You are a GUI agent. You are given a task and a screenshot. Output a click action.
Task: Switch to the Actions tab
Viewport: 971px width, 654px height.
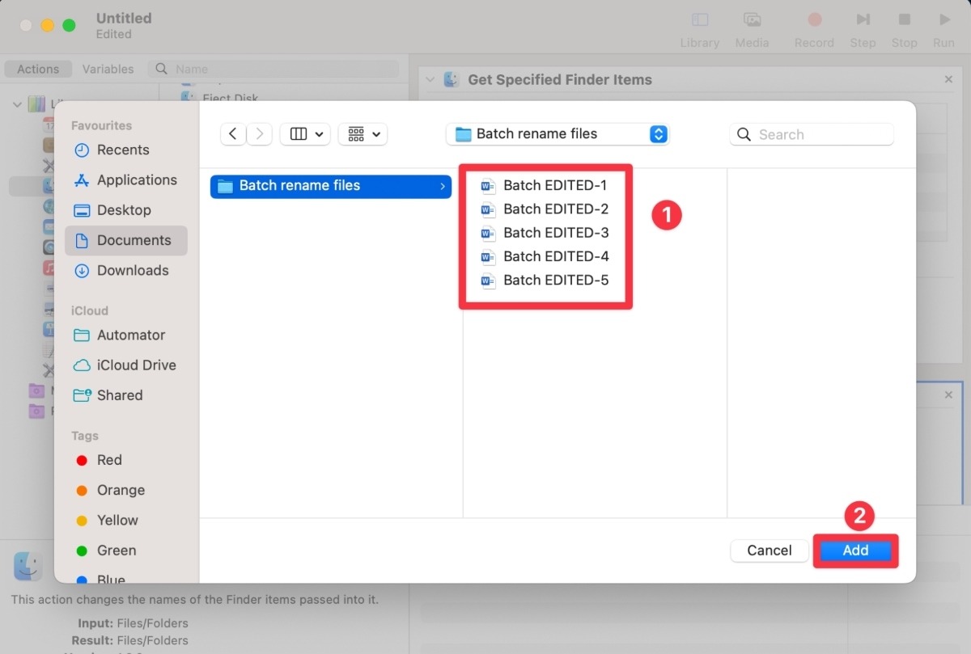tap(37, 69)
